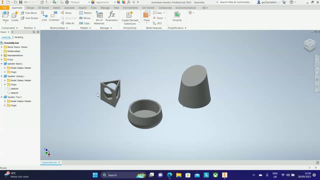The height and width of the screenshot is (180, 320).
Task: Click the Windows taskbar Search box
Action: 112,175
